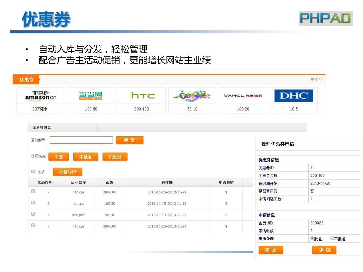Image resolution: width=363 pixels, height=272 pixels.
Task: Click the 处理优惠券申请 dialog title
Action: pyautogui.click(x=278, y=144)
